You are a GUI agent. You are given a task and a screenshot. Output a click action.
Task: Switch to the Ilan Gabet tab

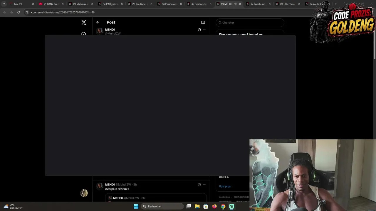pos(140,4)
